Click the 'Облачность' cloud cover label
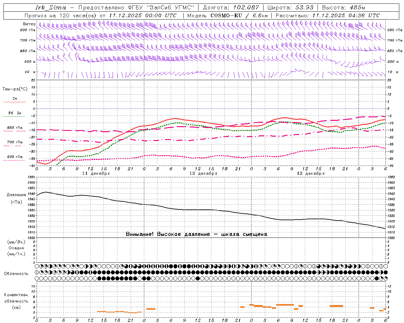Viewport: 404px width, 323px height. (x=16, y=273)
